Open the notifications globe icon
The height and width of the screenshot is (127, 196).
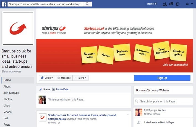[x=177, y=4]
